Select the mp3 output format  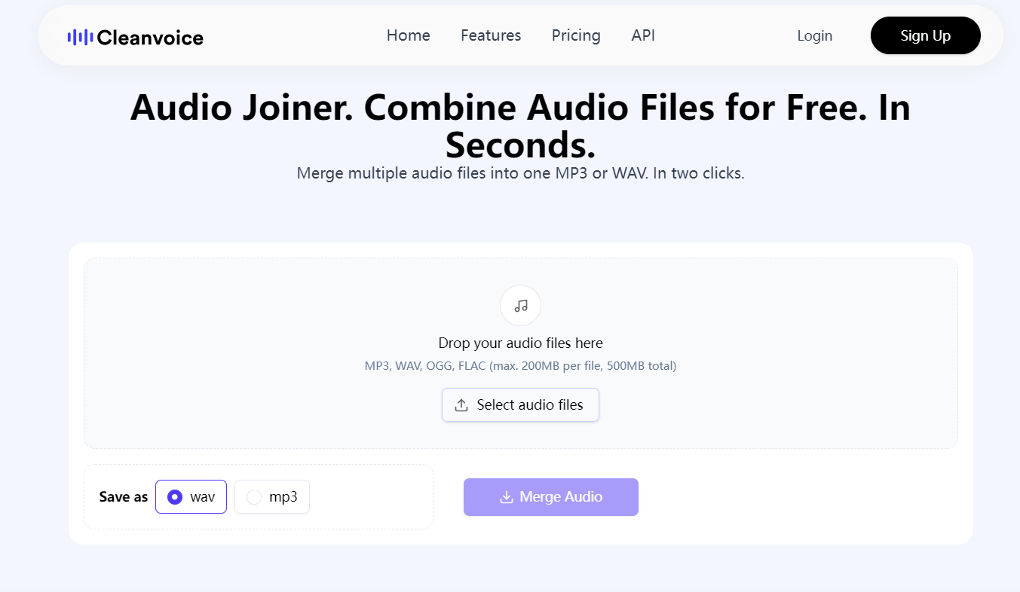(x=271, y=496)
